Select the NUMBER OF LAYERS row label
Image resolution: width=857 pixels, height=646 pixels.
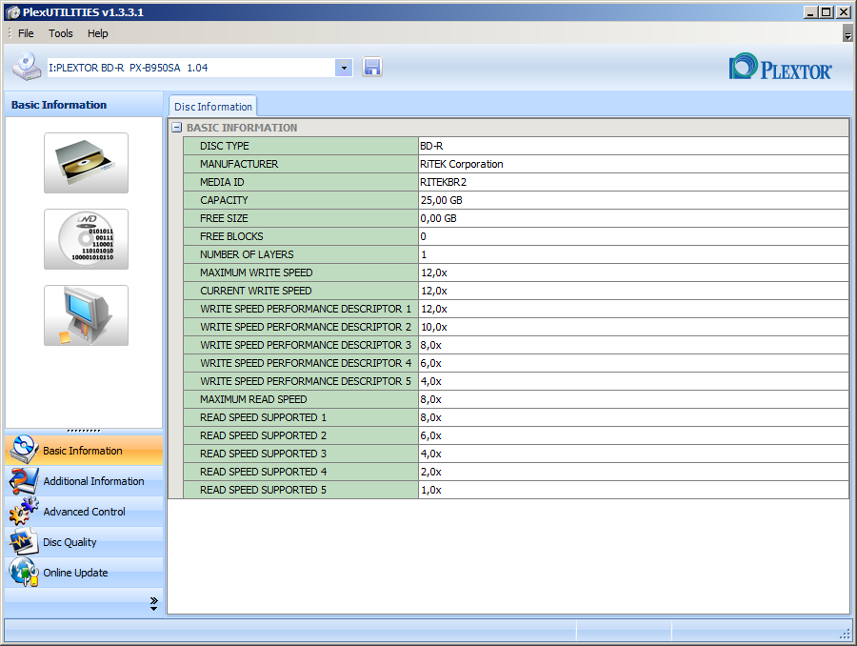click(301, 254)
